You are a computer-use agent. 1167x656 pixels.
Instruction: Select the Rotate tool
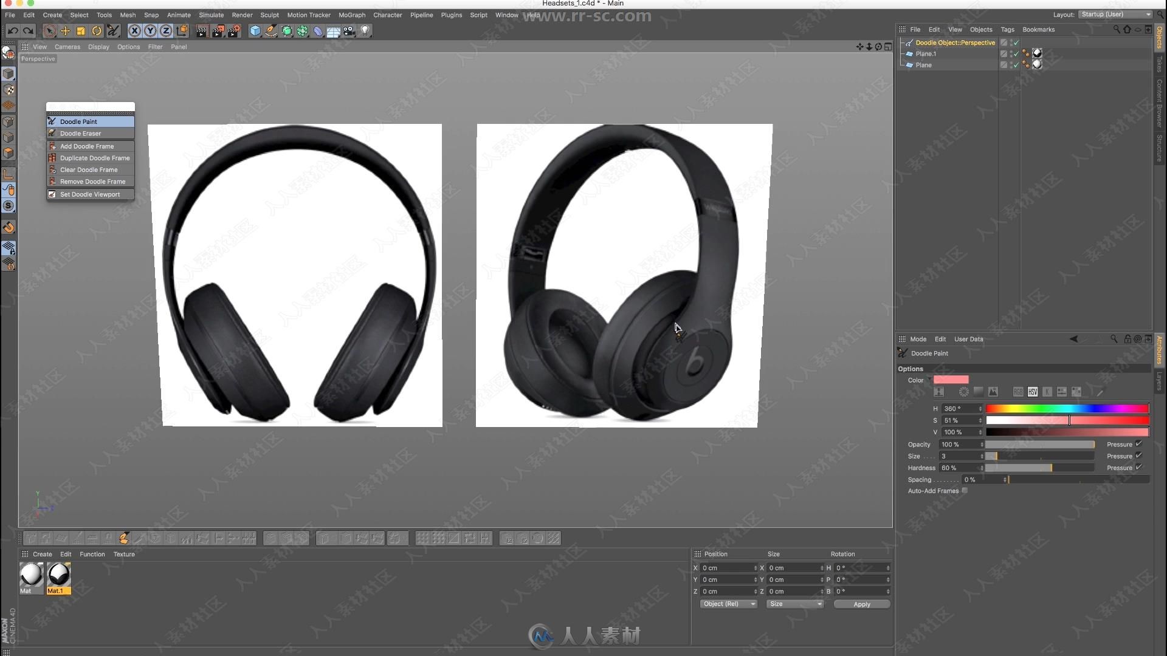(97, 30)
